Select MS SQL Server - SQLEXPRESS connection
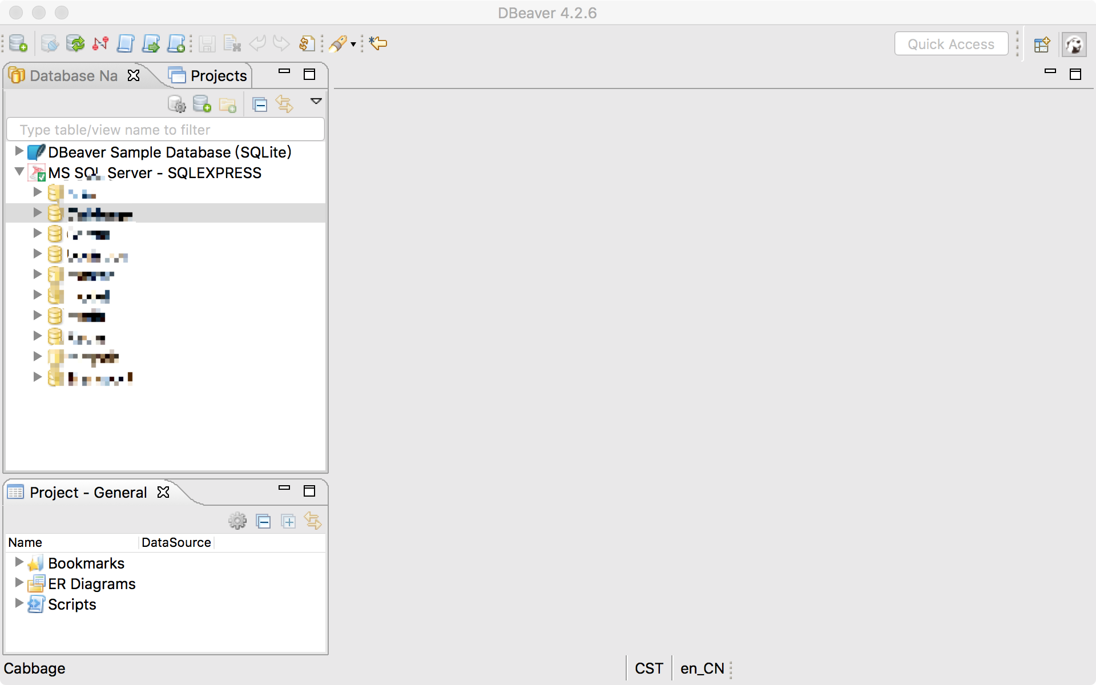The width and height of the screenshot is (1096, 685). [x=155, y=173]
